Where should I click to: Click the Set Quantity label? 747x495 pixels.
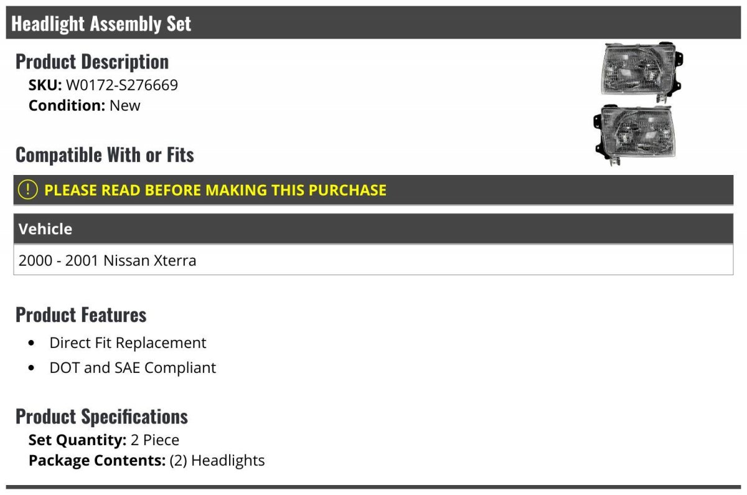[78, 440]
